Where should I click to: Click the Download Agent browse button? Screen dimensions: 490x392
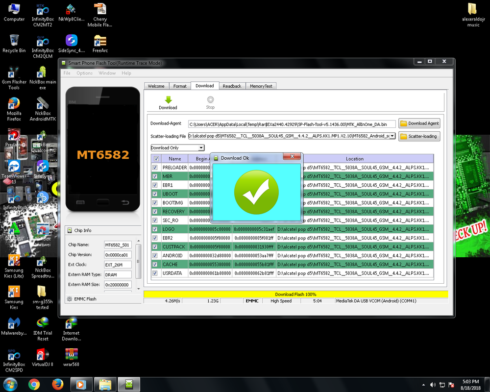click(419, 123)
